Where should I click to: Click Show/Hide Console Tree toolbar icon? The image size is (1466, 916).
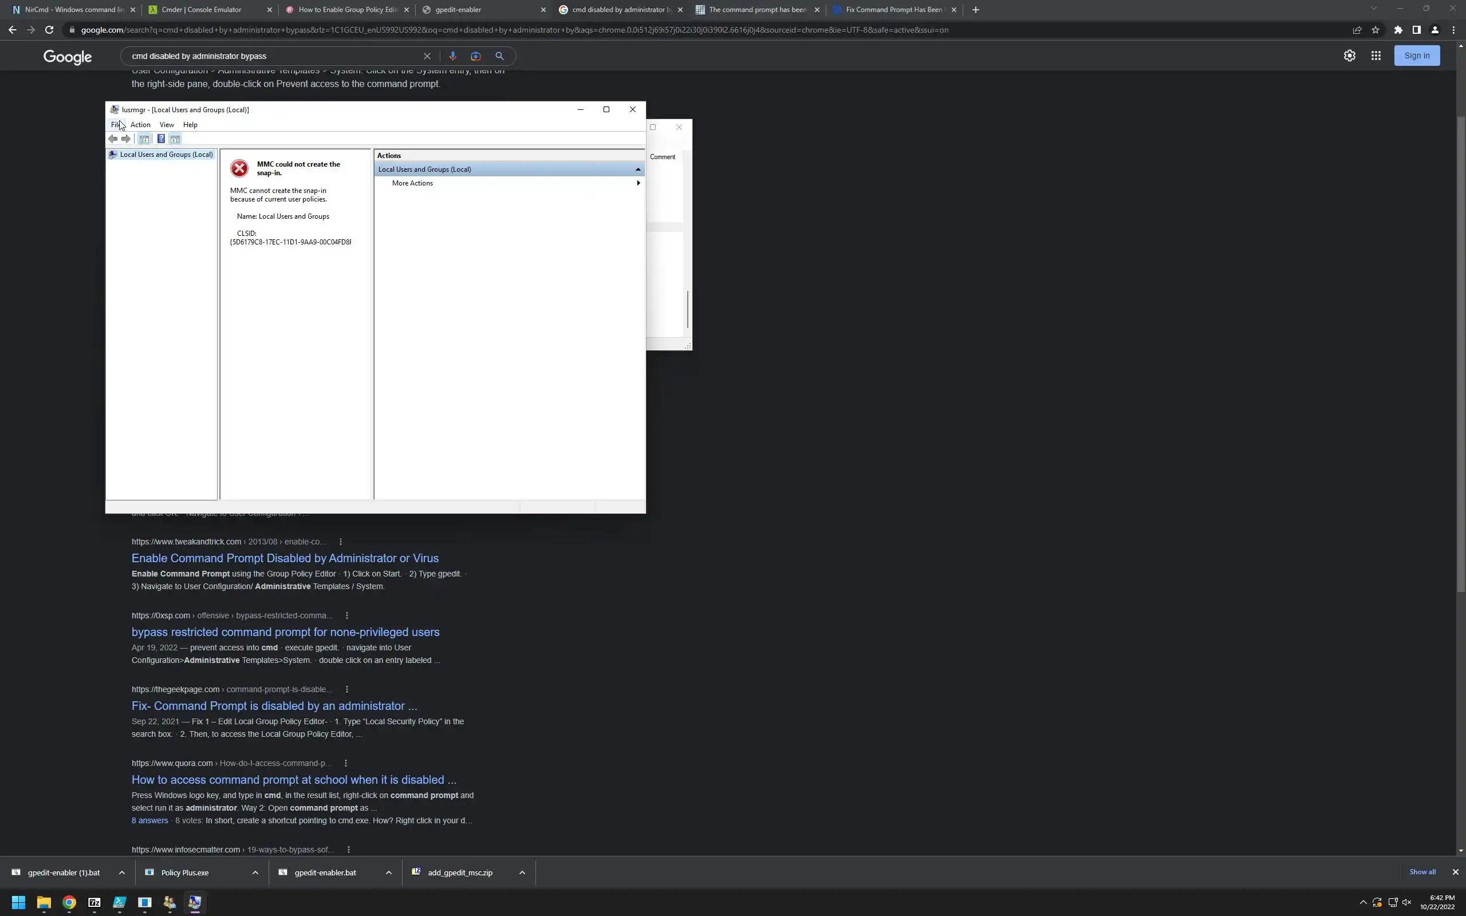(x=144, y=139)
